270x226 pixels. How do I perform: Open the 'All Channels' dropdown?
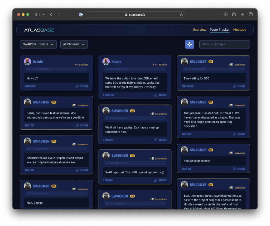[x=74, y=44]
